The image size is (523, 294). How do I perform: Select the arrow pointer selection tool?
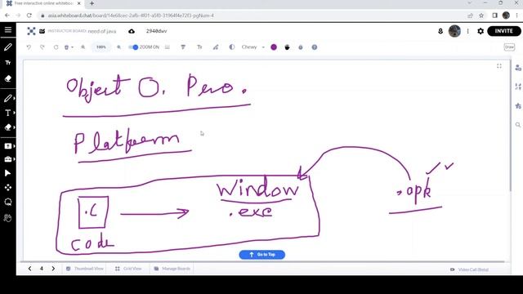point(7,173)
